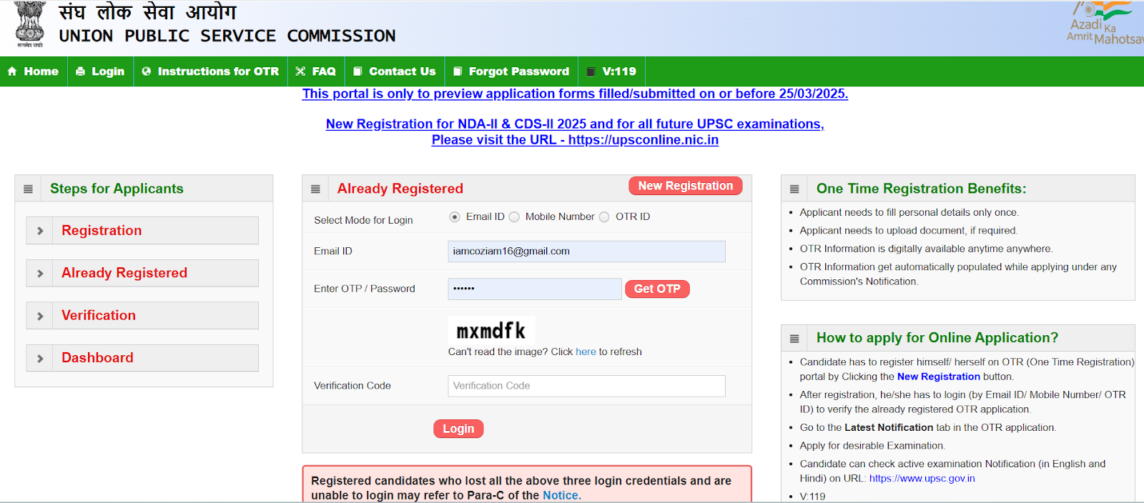Open Home in the navigation bar
This screenshot has width=1144, height=503.
tap(34, 71)
